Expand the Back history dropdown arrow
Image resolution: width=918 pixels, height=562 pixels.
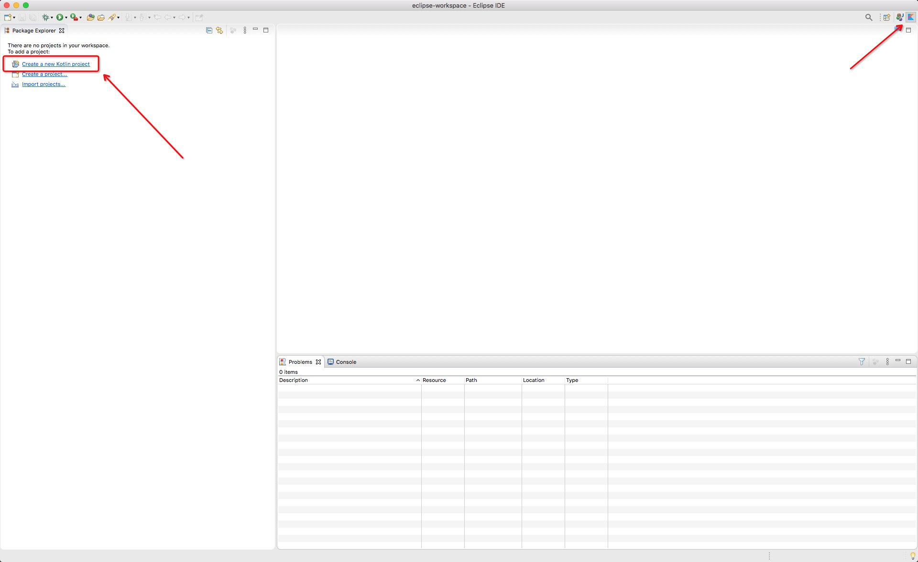coord(174,18)
